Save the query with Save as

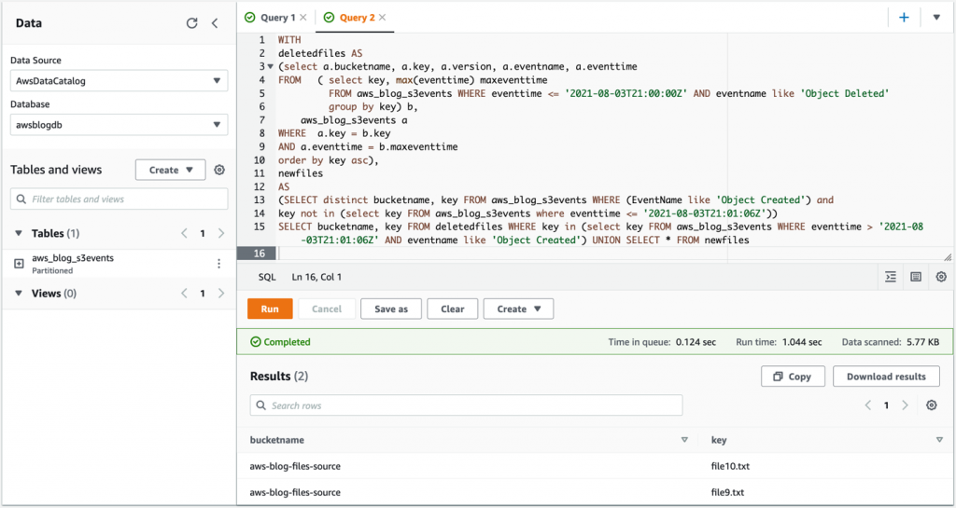(x=391, y=309)
